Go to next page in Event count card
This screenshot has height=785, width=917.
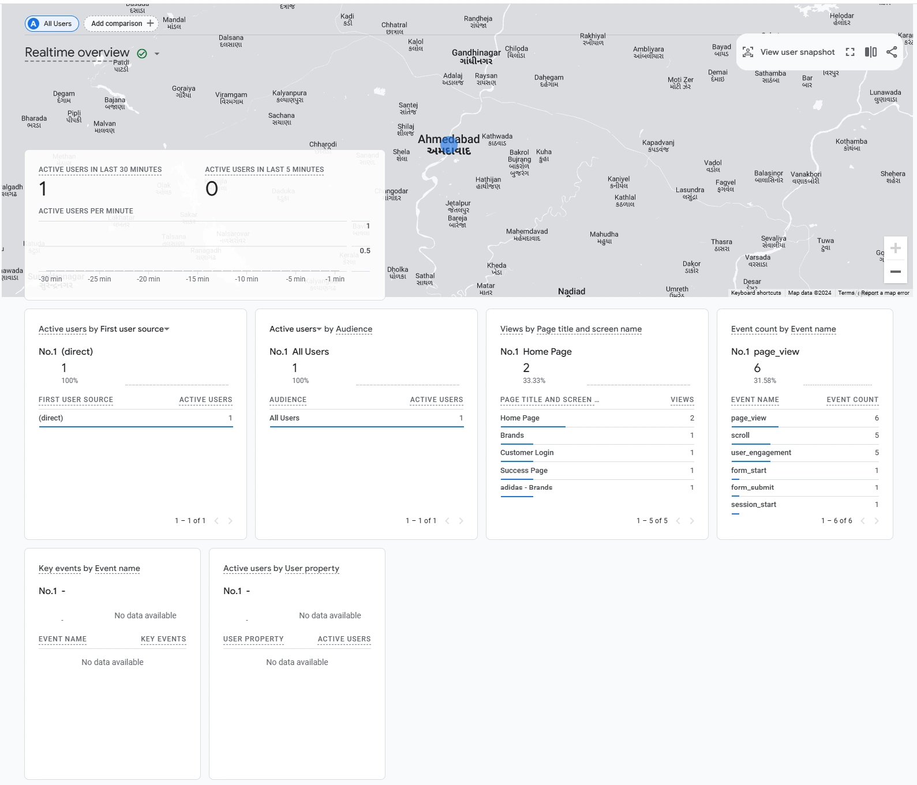click(877, 521)
